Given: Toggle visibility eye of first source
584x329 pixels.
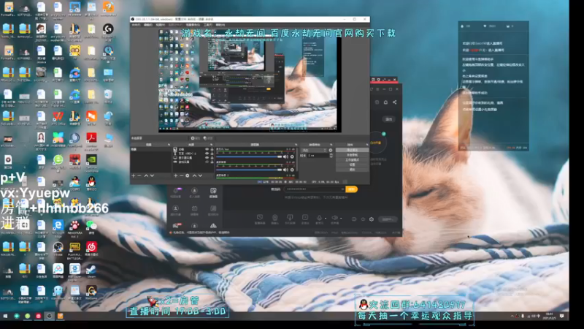Looking at the screenshot, I should click(x=207, y=149).
